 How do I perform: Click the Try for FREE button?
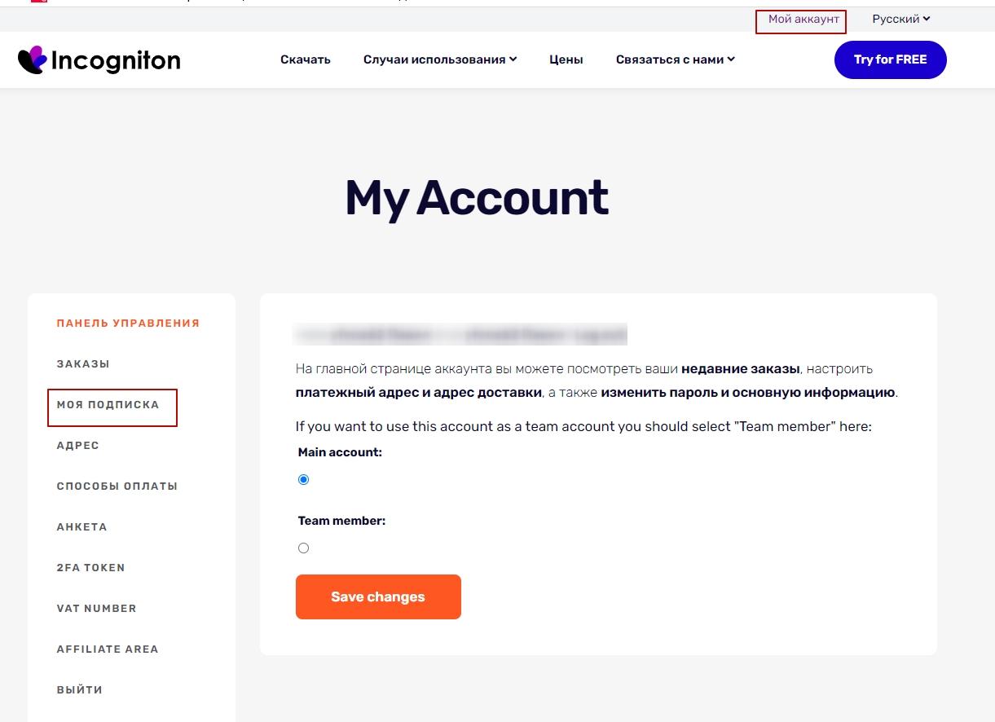891,59
